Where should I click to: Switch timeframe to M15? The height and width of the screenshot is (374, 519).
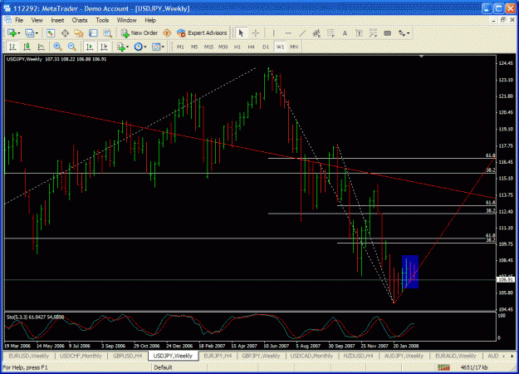click(208, 47)
